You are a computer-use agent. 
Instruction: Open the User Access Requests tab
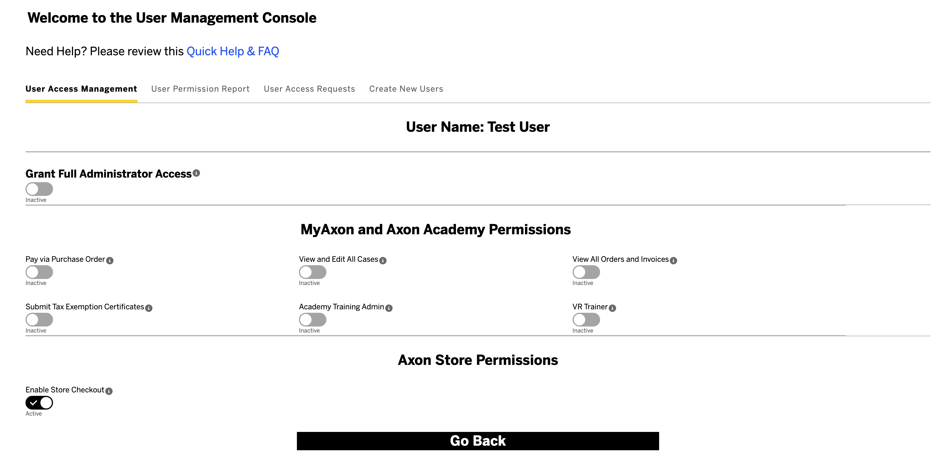tap(309, 89)
